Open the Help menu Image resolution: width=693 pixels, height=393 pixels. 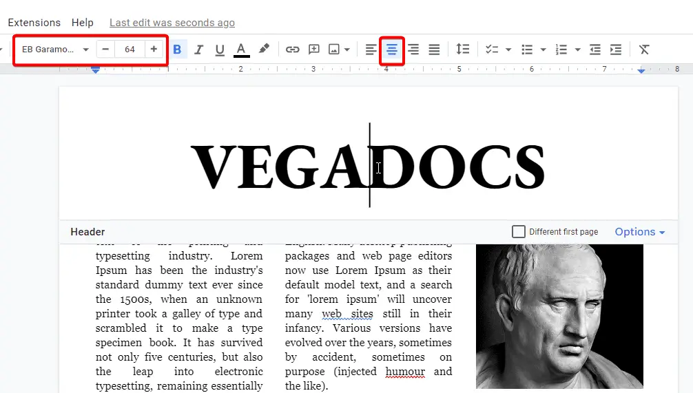coord(83,23)
